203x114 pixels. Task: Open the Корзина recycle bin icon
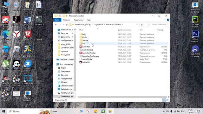(16, 6)
